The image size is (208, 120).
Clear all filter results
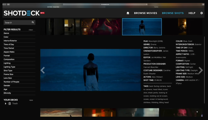31,30
